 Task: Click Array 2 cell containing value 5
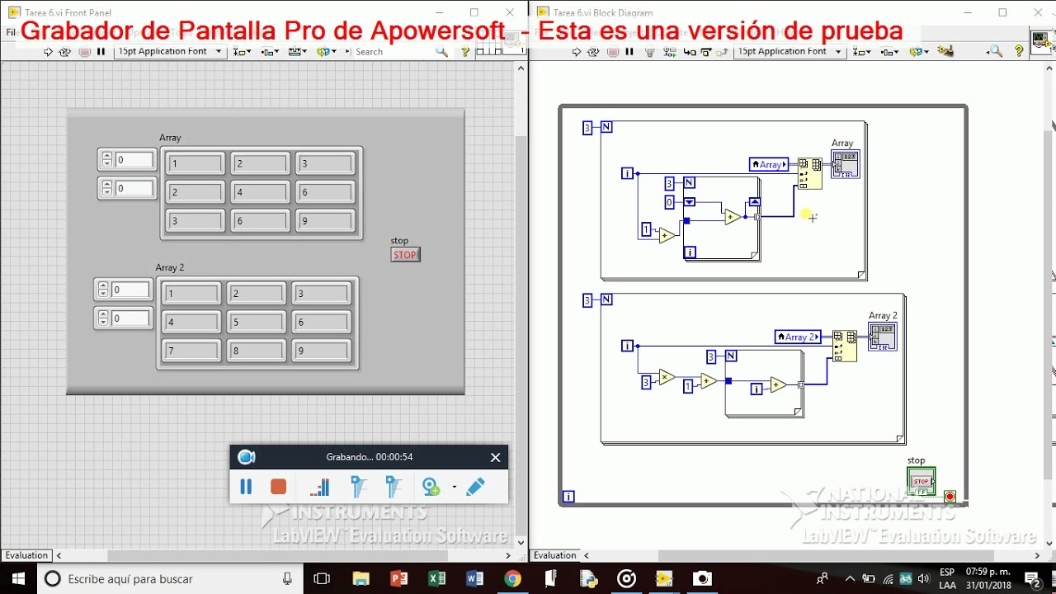point(257,323)
